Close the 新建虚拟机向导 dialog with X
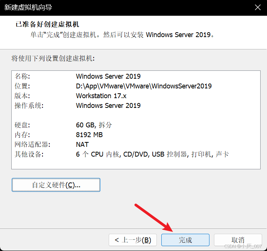Image resolution: width=267 pixels, height=251 pixels. coord(258,7)
